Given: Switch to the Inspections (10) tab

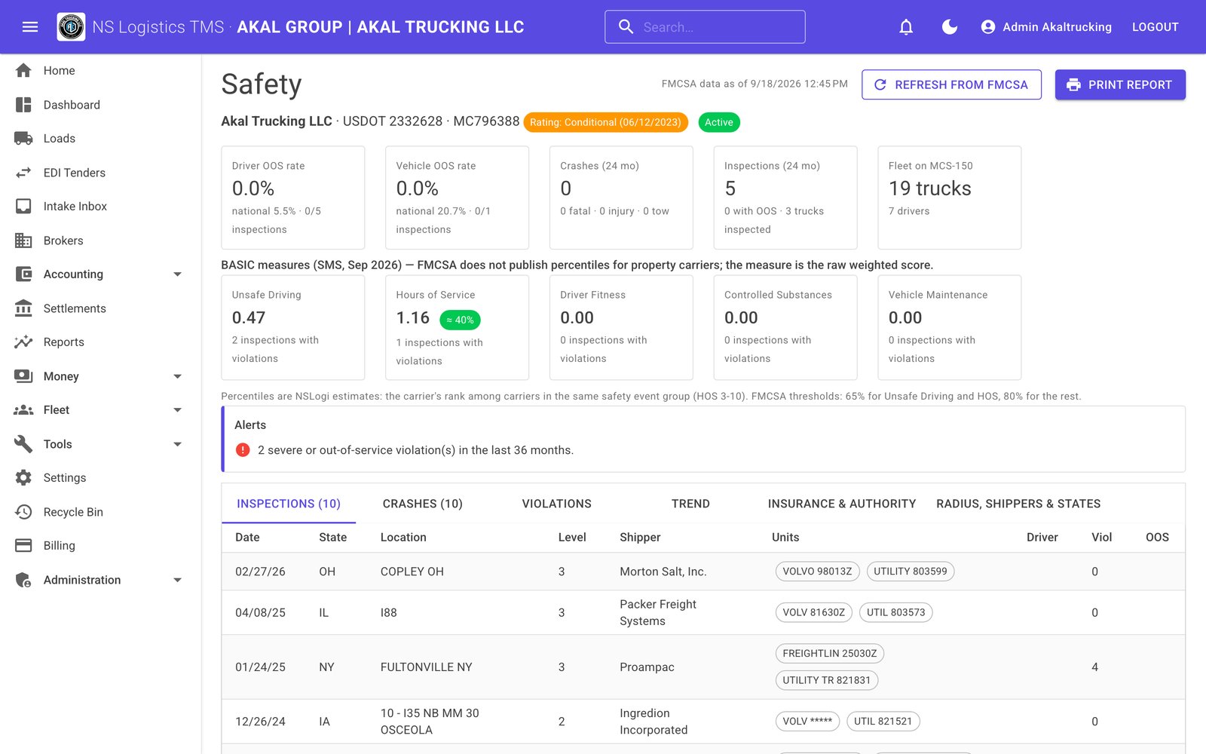Looking at the screenshot, I should 289,504.
